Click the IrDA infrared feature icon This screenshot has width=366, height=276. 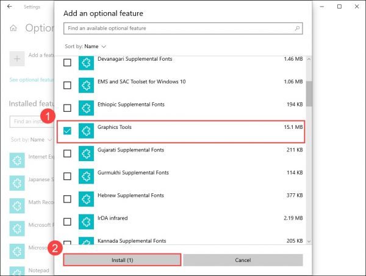(86, 222)
